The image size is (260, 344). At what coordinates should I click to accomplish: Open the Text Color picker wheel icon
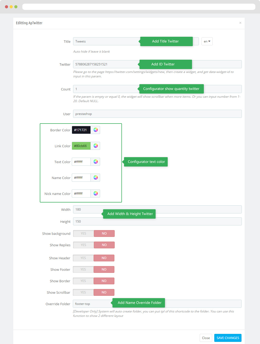click(96, 162)
